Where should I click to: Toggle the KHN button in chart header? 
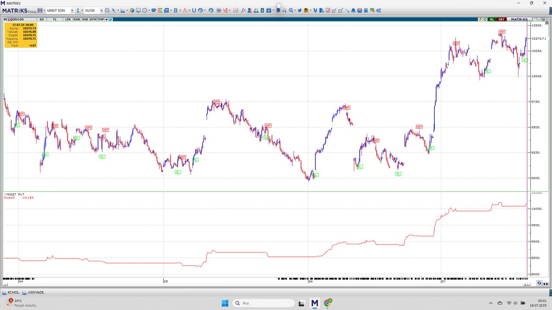tap(76, 19)
